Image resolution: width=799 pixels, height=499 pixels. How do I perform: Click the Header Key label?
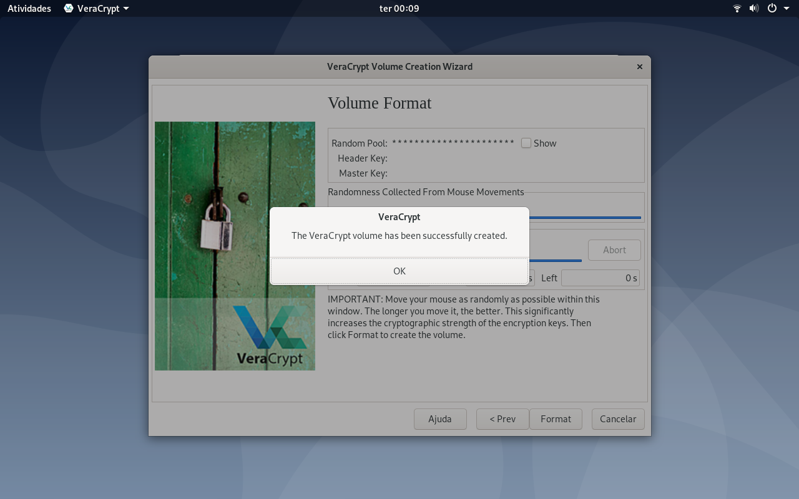pyautogui.click(x=362, y=158)
